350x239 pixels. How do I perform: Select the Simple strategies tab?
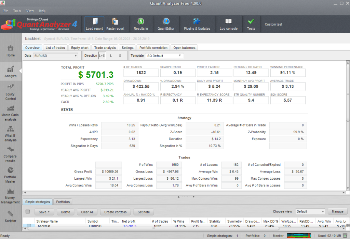[38, 202]
